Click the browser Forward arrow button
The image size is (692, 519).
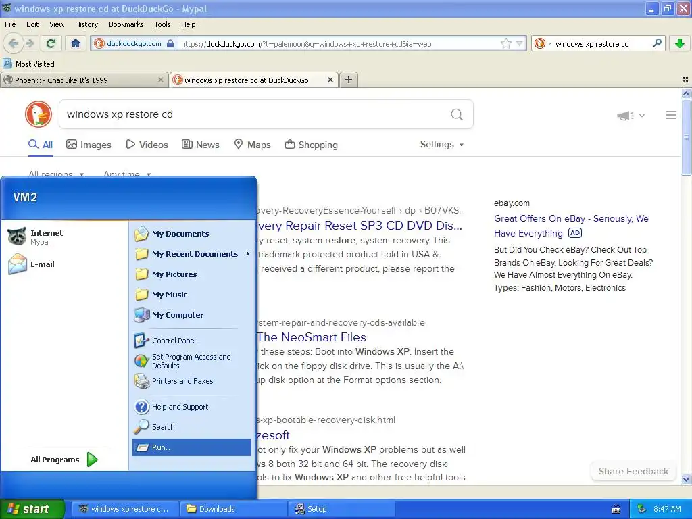(30, 43)
